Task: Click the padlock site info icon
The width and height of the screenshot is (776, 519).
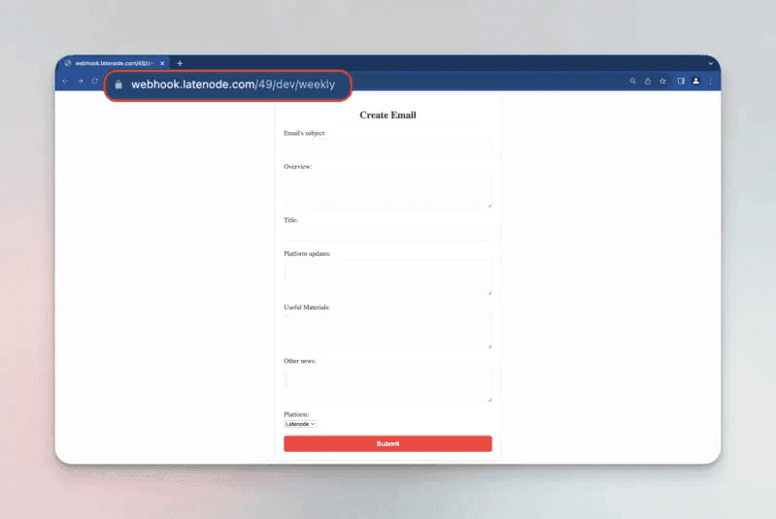Action: (x=118, y=84)
